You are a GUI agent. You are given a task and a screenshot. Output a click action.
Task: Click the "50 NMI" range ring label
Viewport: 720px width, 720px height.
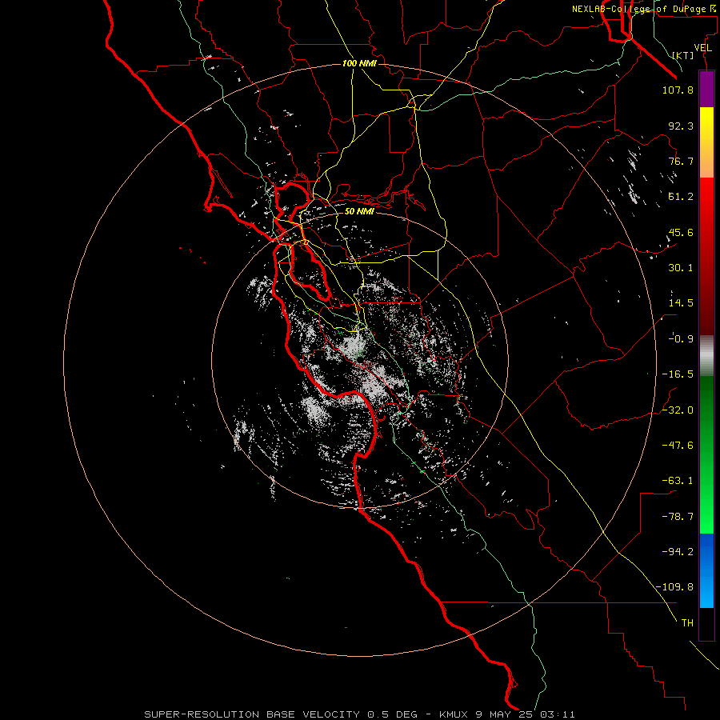[359, 211]
